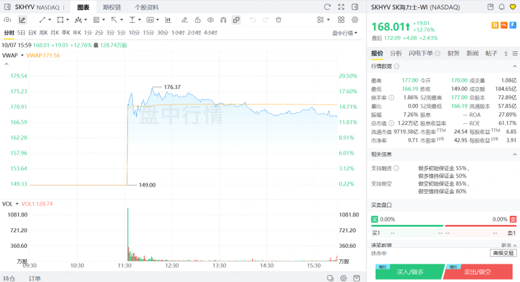Open the note icon beside stock title
This screenshot has width=520, height=282.
(x=491, y=7)
